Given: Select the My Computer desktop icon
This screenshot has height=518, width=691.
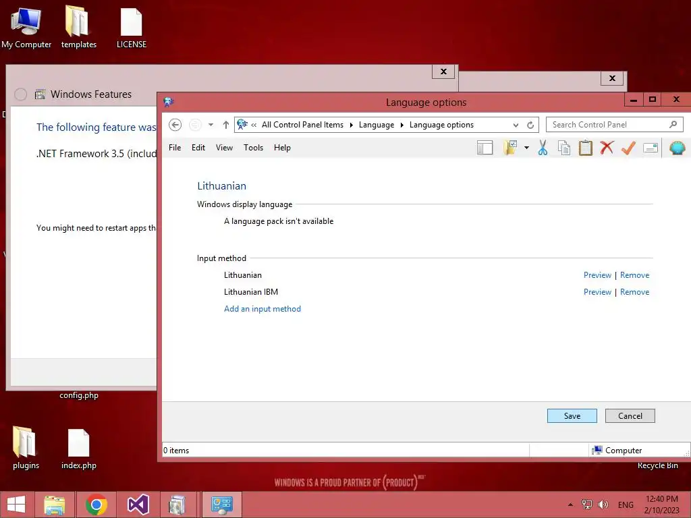Looking at the screenshot, I should click(x=26, y=27).
